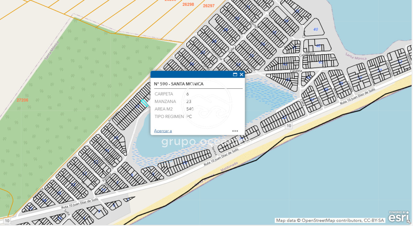This screenshot has height=226, width=413.
Task: Select block 46 above Candelaria street
Action: point(318,46)
